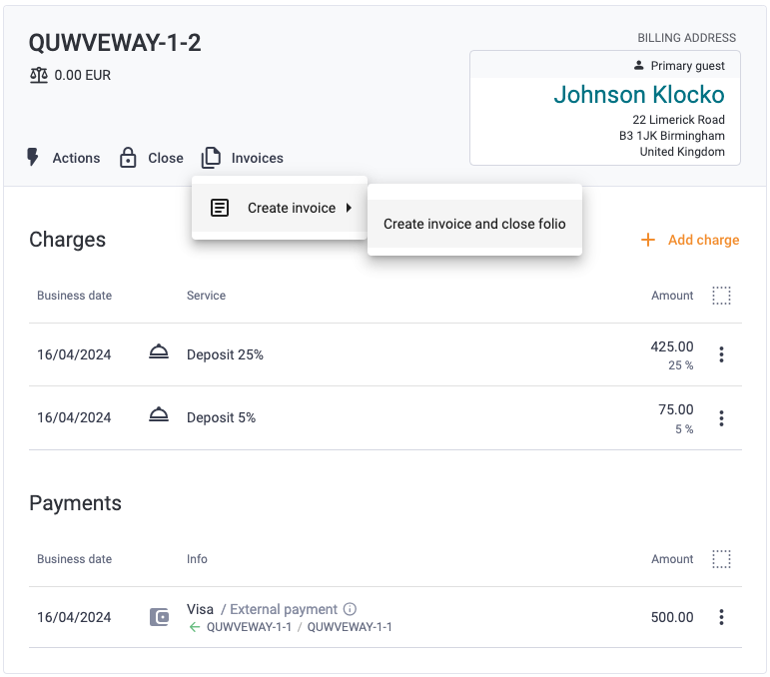Image resolution: width=770 pixels, height=677 pixels.
Task: Click the Visa payment method text
Action: (200, 609)
